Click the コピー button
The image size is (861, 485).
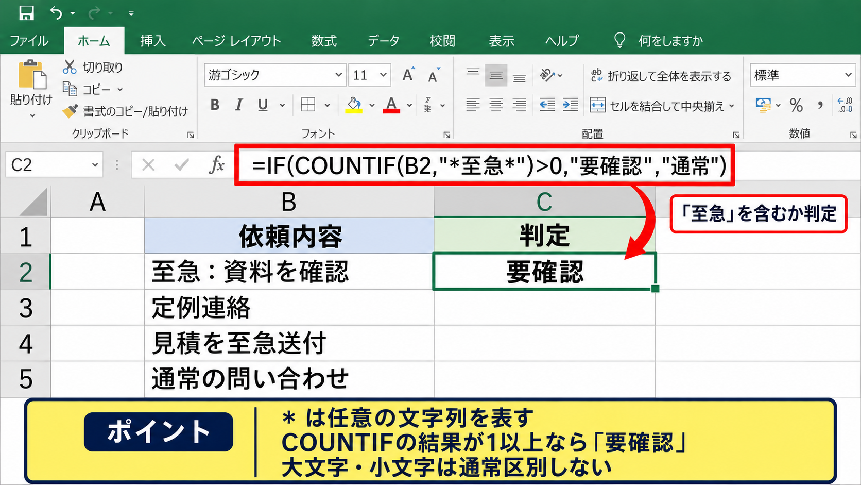87,89
